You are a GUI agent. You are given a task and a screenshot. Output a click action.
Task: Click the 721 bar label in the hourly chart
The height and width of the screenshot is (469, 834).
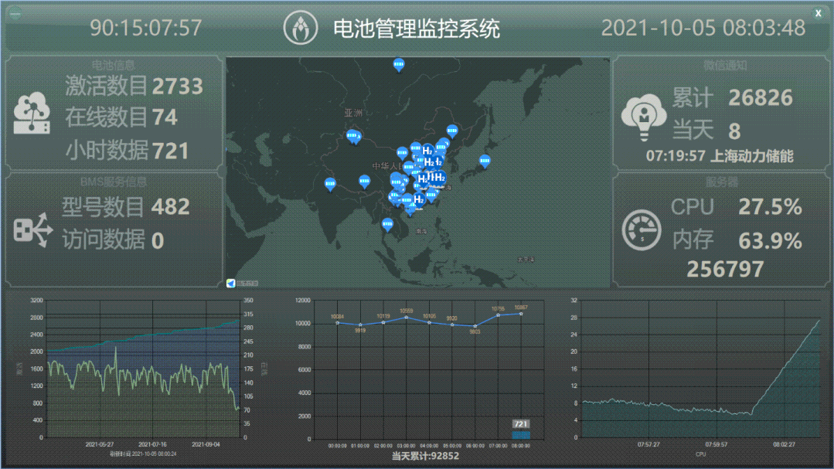[521, 424]
